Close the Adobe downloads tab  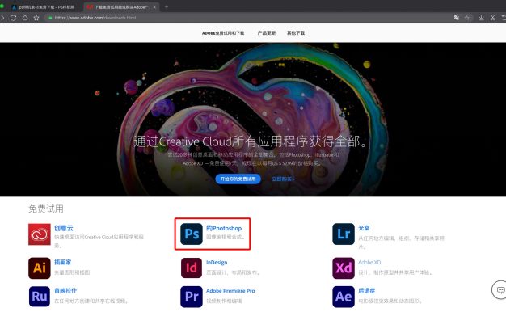click(x=154, y=7)
